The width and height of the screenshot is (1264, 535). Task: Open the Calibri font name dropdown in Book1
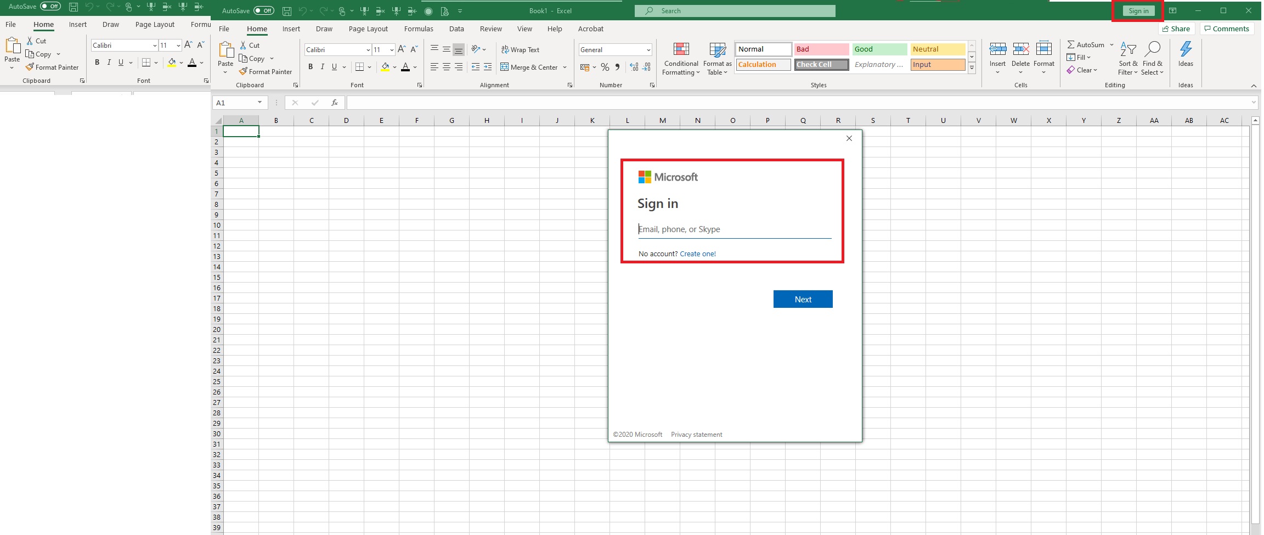tap(368, 50)
